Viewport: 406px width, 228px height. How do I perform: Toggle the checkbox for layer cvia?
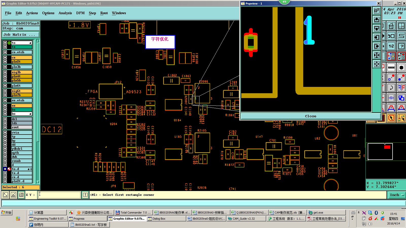coord(5,132)
